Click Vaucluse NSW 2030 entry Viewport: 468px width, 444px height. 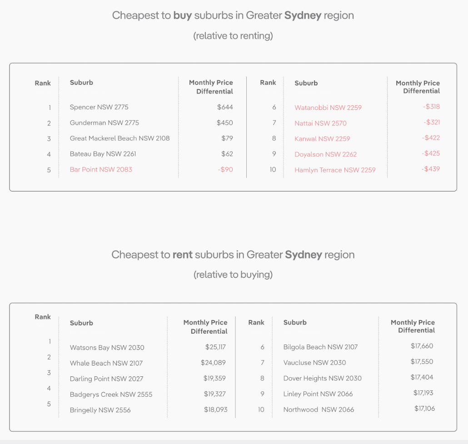[x=314, y=362]
